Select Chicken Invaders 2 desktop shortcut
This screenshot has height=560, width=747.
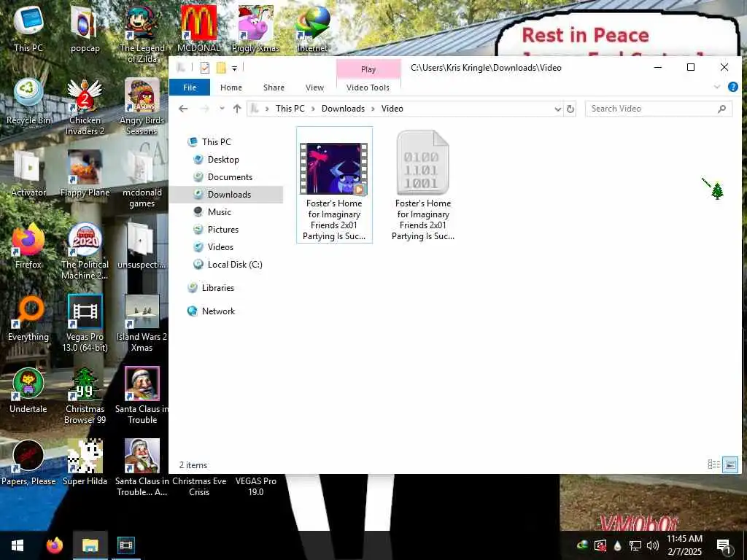pyautogui.click(x=85, y=108)
